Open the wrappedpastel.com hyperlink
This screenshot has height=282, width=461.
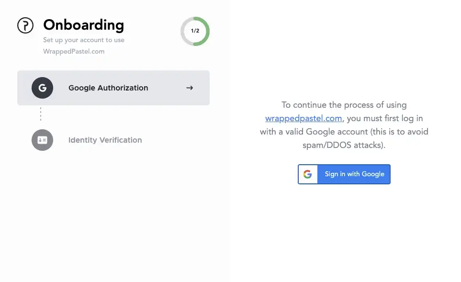pyautogui.click(x=304, y=118)
